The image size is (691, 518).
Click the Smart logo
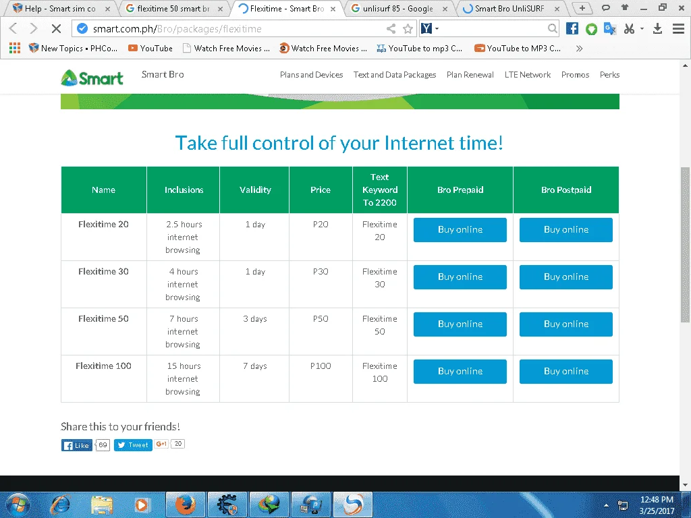[92, 78]
